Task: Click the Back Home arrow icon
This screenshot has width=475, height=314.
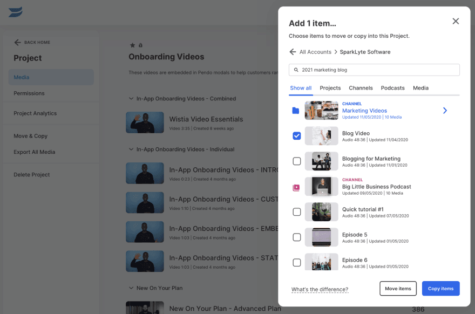Action: 17,43
